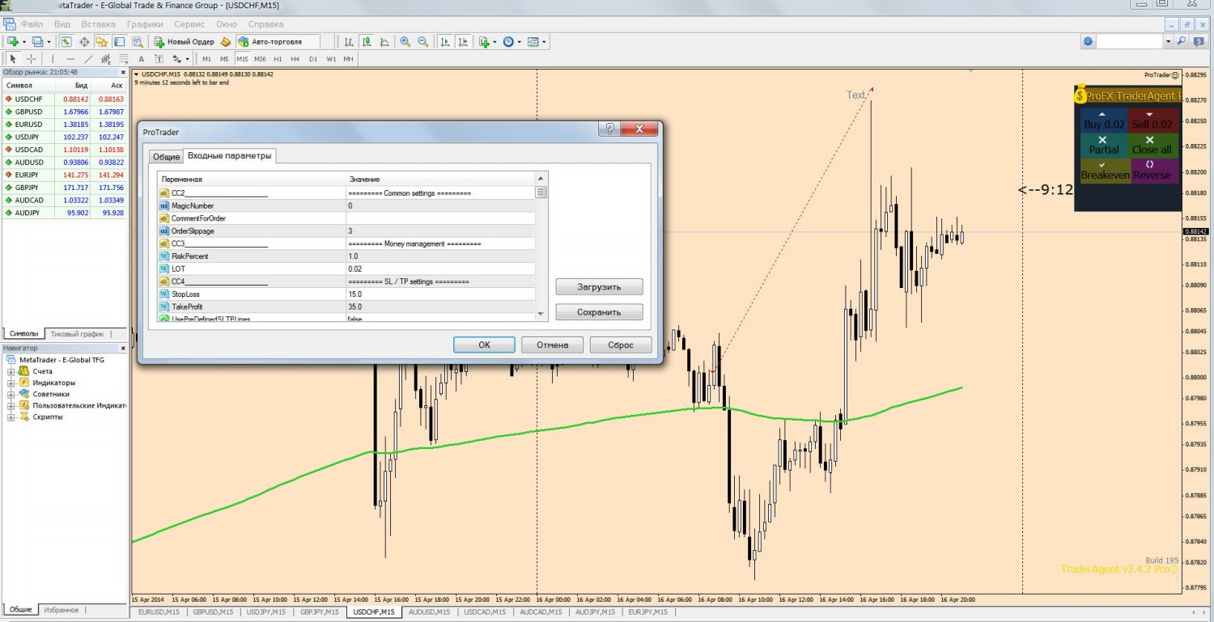Switch timeframe to H1
The width and height of the screenshot is (1214, 622).
[278, 59]
